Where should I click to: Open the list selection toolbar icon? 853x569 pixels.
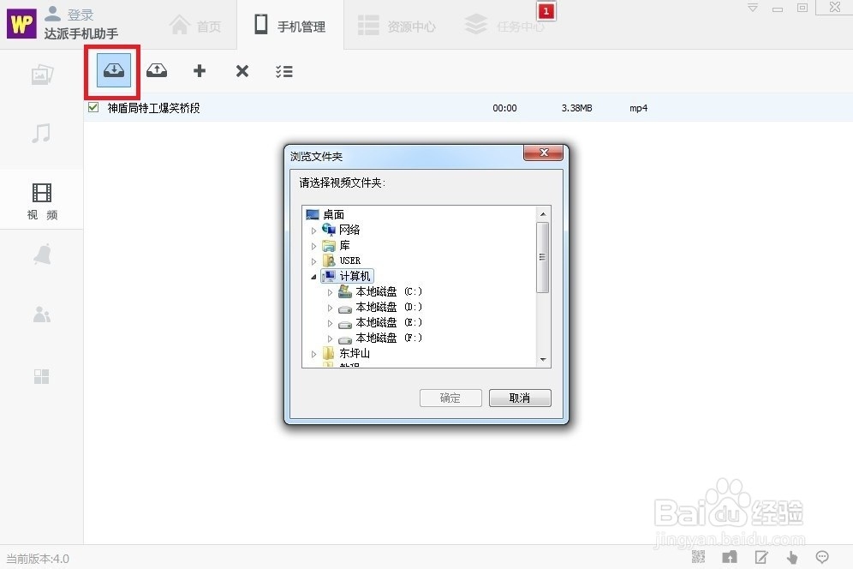(284, 71)
